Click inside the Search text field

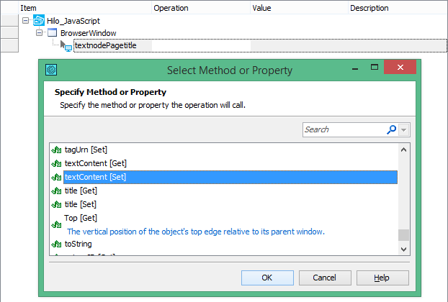(x=343, y=129)
